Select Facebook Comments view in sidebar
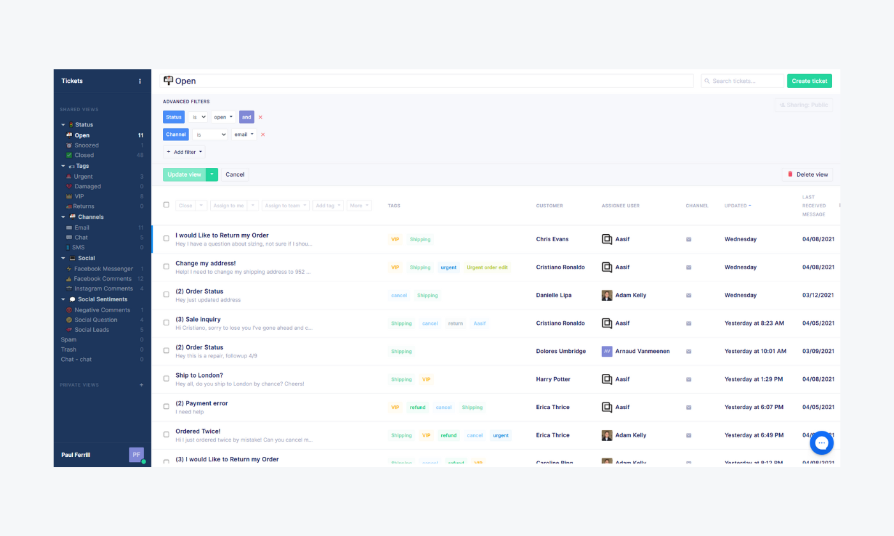The width and height of the screenshot is (894, 536). point(102,279)
